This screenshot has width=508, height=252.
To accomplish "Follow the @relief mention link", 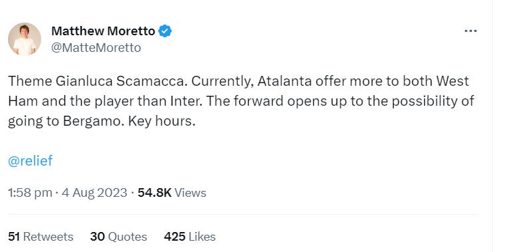I will (x=30, y=161).
